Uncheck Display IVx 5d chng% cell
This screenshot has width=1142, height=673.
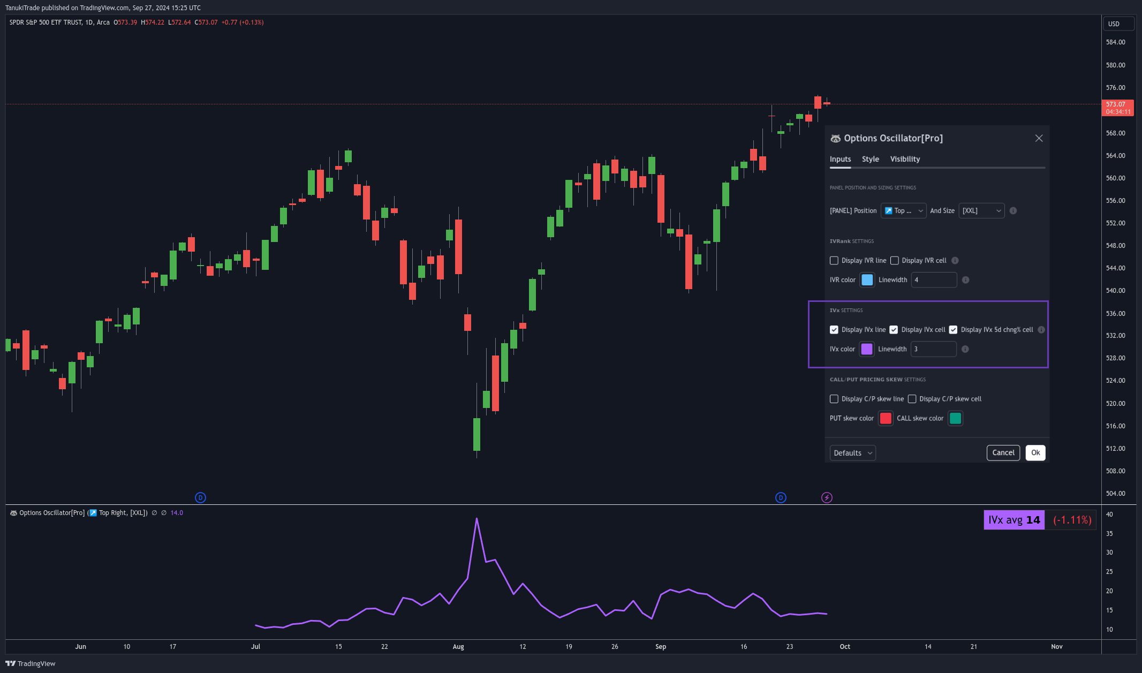tap(953, 330)
